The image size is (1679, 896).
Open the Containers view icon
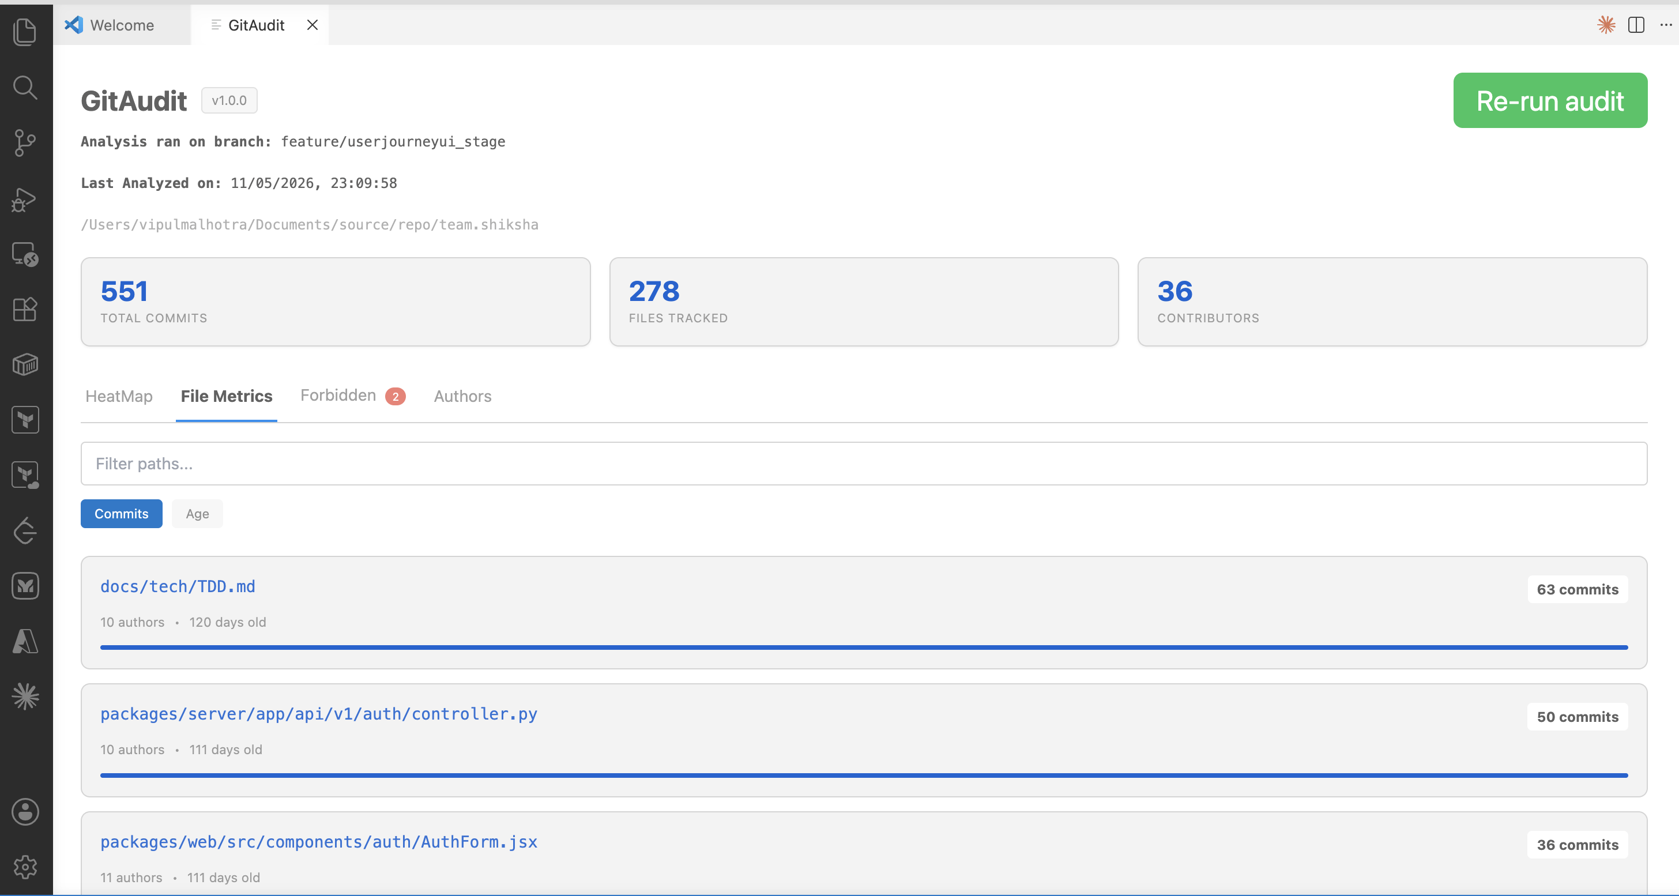(x=25, y=364)
